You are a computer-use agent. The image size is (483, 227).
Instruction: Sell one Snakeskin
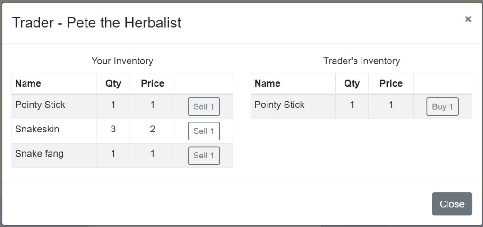click(204, 131)
